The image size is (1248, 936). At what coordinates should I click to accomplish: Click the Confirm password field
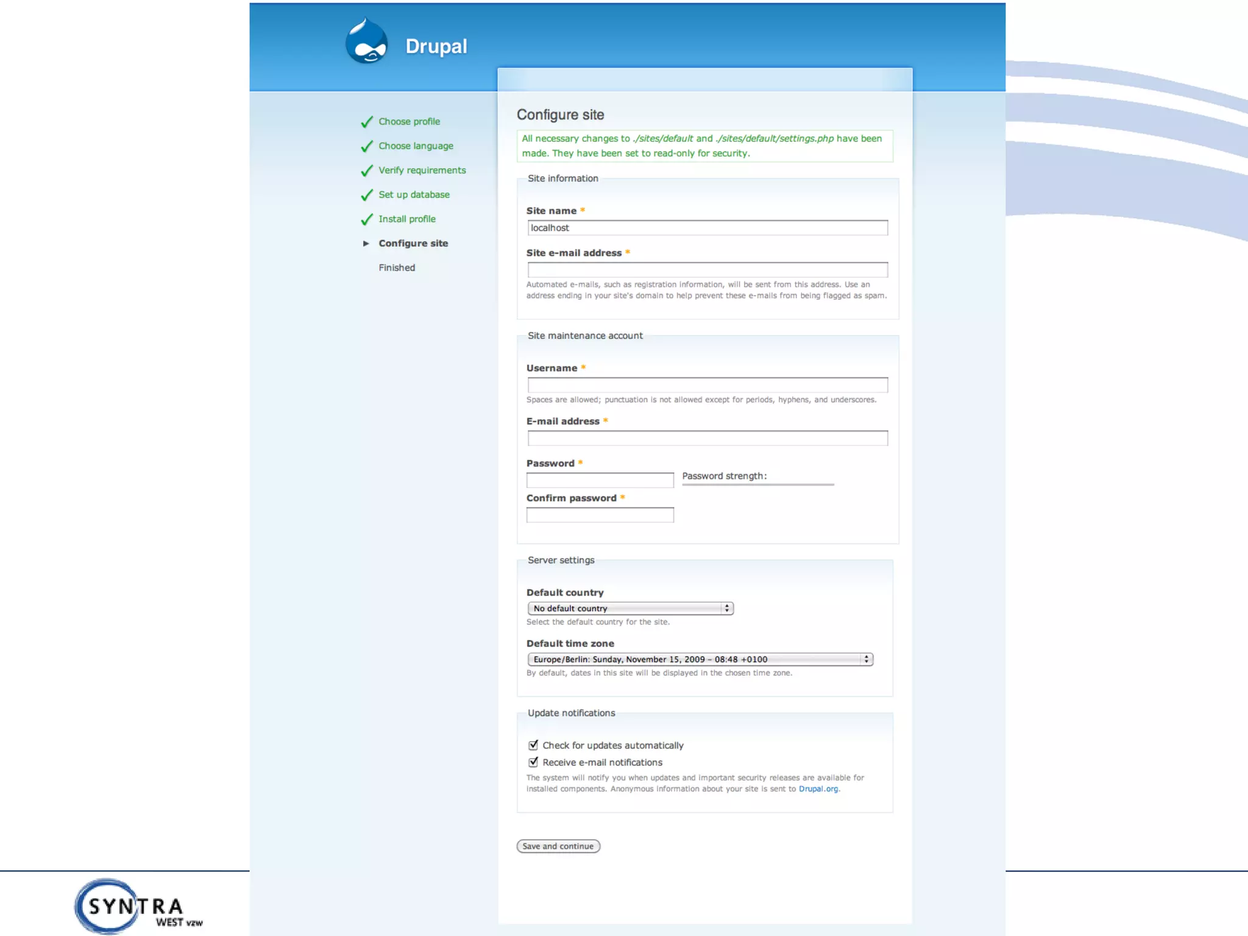coord(600,515)
